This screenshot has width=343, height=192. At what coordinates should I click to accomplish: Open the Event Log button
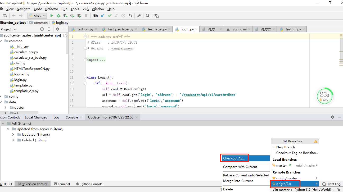(331, 184)
